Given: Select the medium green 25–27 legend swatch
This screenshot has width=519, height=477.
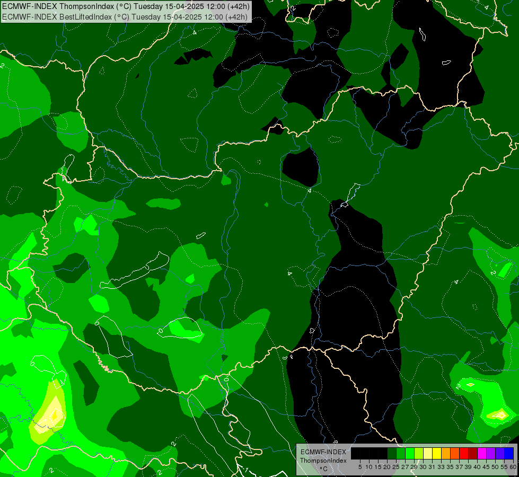Looking at the screenshot, I should click(401, 453).
